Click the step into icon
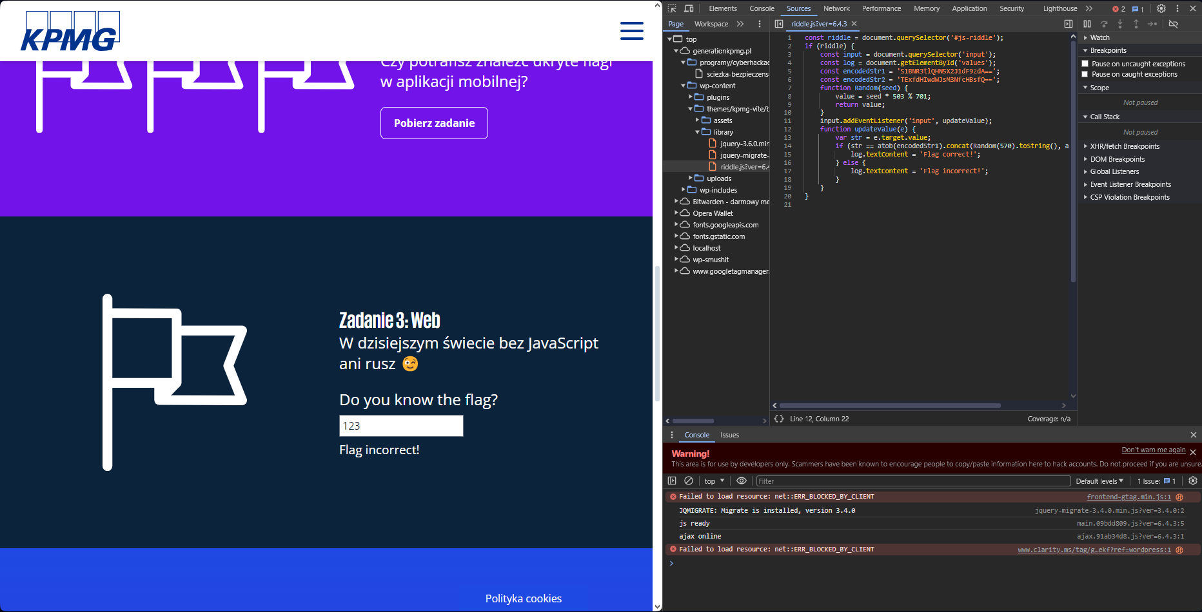1202x612 pixels. [1120, 24]
